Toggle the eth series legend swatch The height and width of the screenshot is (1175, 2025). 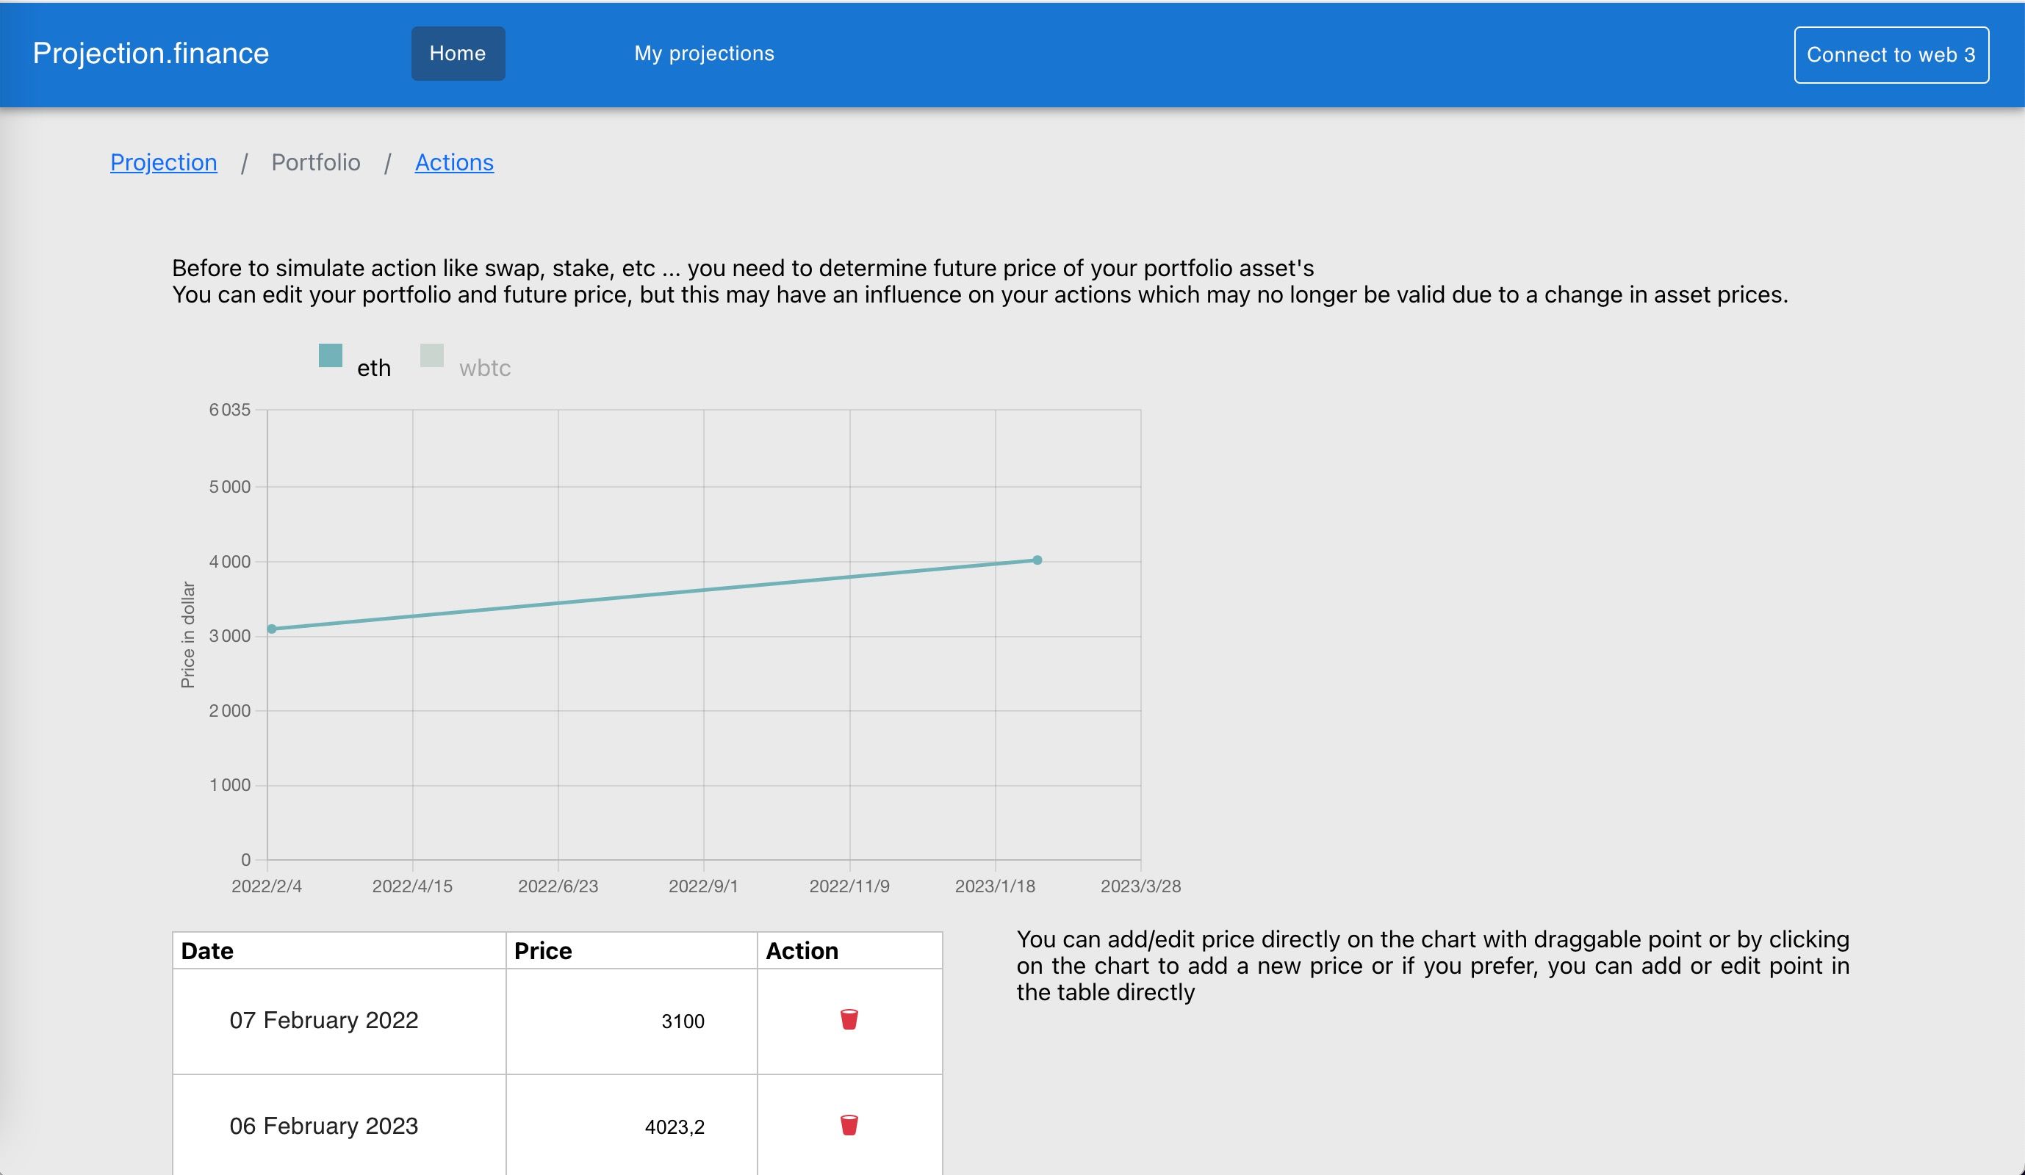pos(330,355)
